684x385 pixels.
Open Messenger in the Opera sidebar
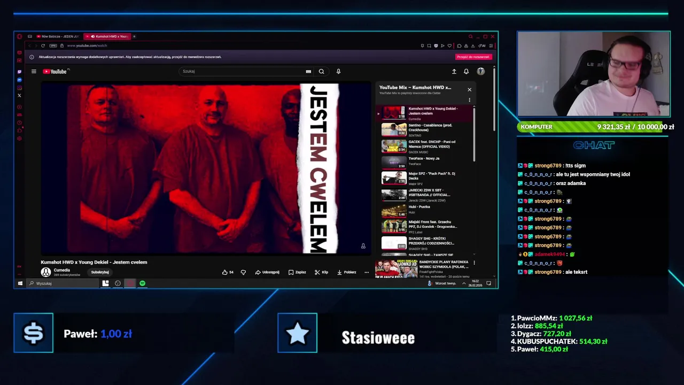pos(19,80)
